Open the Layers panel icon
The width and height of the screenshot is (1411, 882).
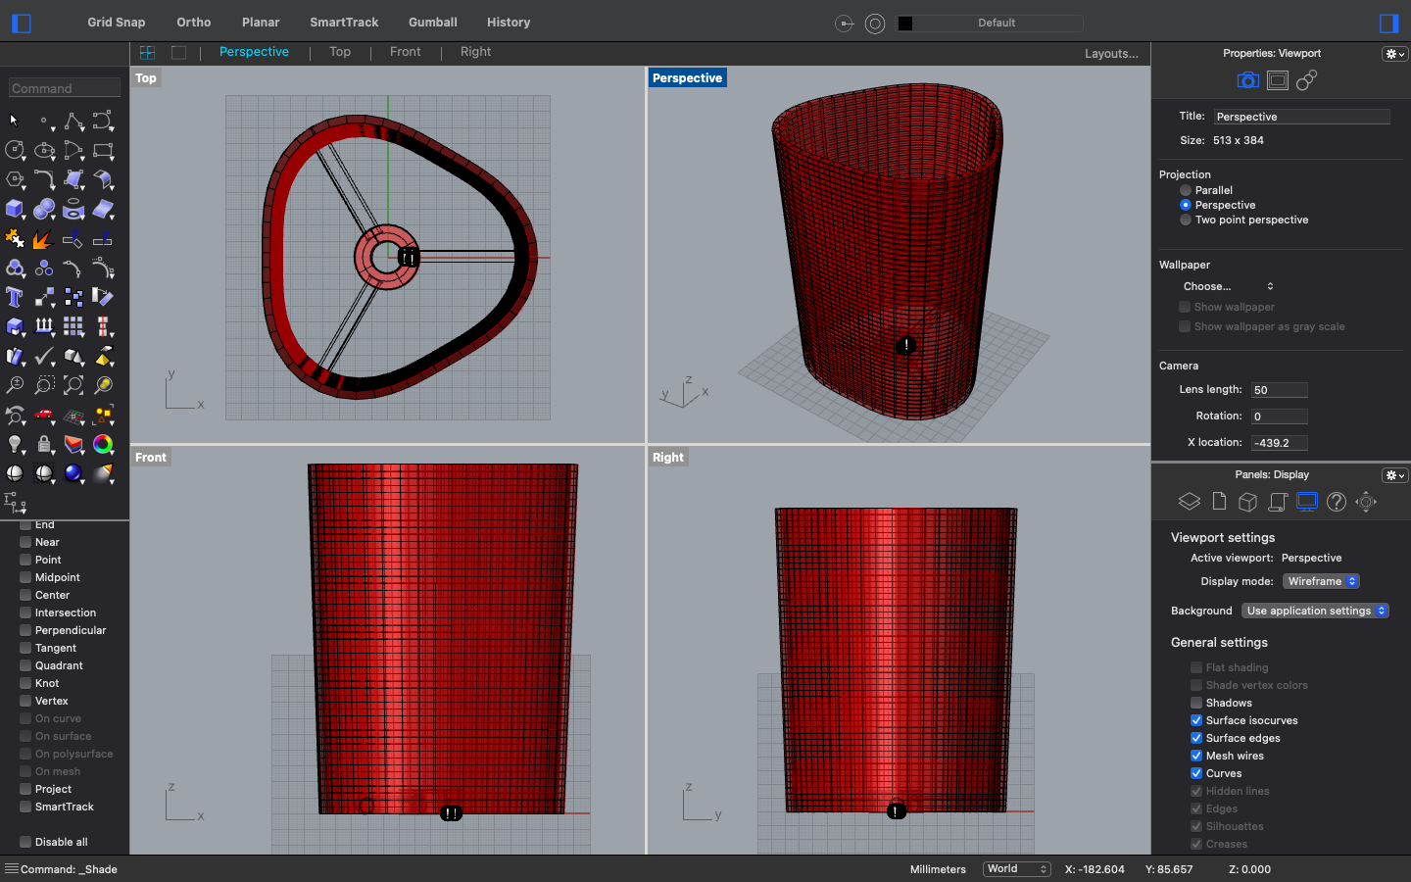[x=1189, y=502]
